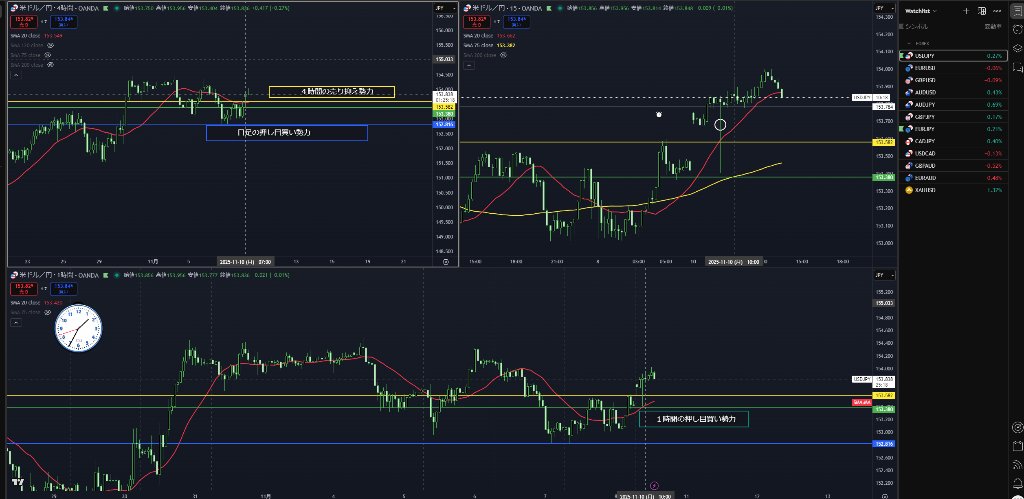
Task: Open the Watchlist three-dots more menu
Action: 997,11
